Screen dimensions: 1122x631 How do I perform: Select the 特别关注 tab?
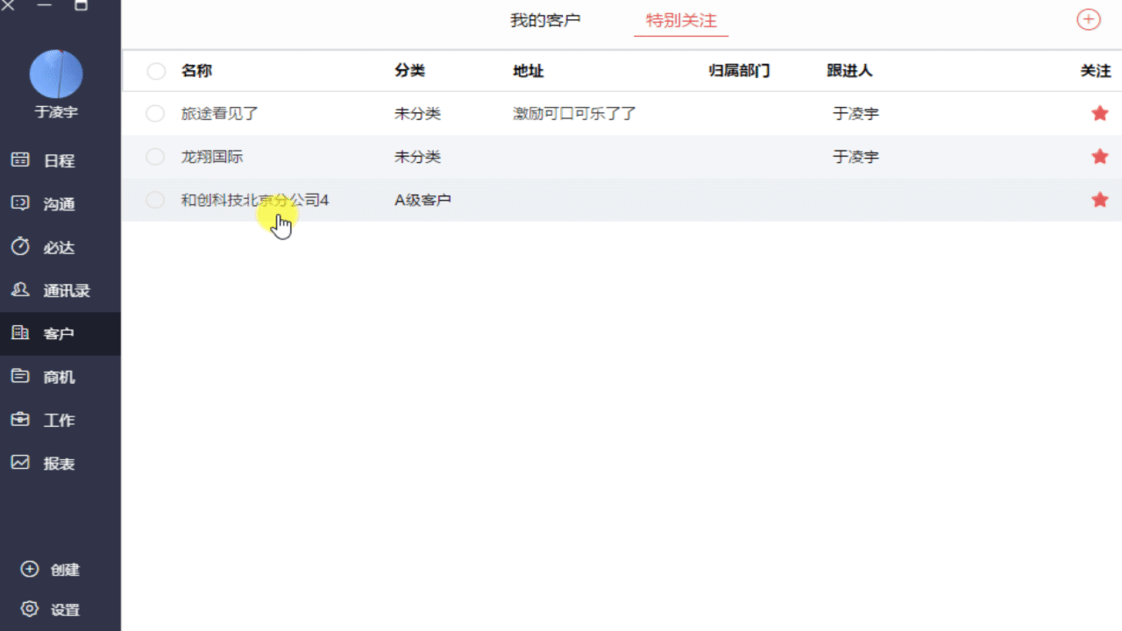pyautogui.click(x=681, y=20)
